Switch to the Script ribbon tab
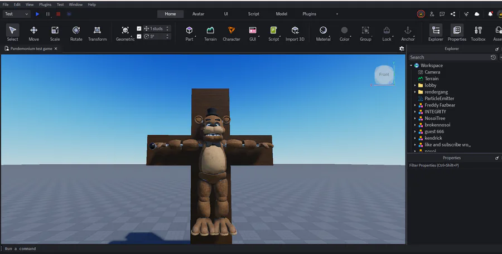This screenshot has height=254, width=502. click(254, 14)
